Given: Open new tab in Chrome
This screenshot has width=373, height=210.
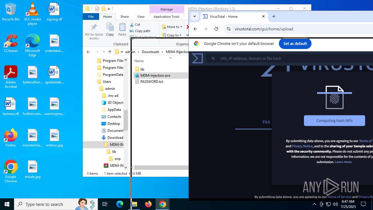Looking at the screenshot, I should tap(274, 17).
